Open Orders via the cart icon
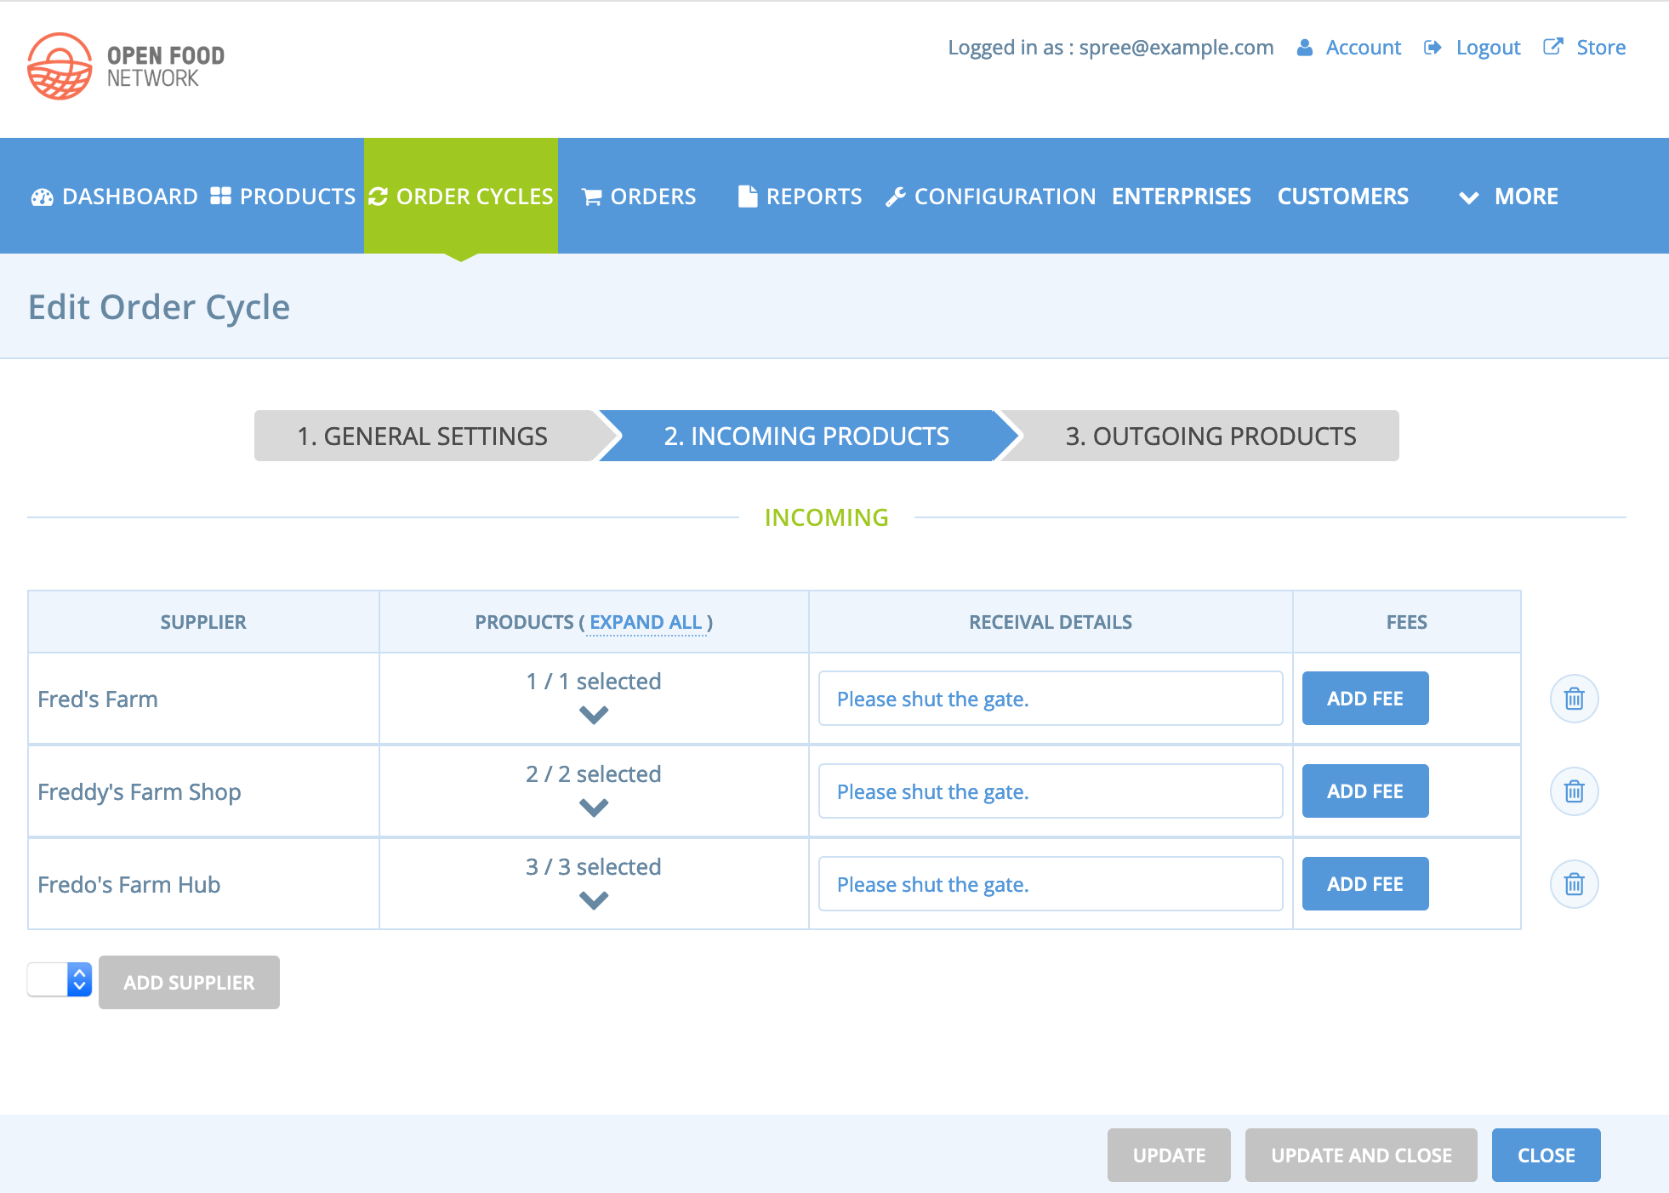 coord(591,197)
